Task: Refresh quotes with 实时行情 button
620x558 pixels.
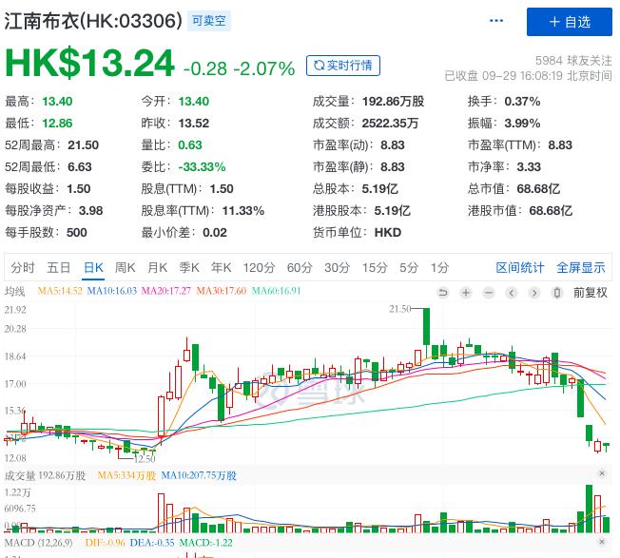Action: (x=343, y=66)
